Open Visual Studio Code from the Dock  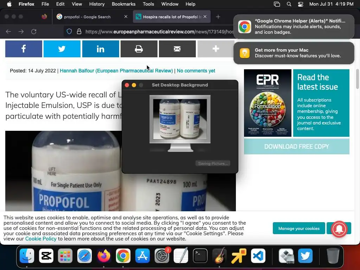pyautogui.click(x=258, y=256)
